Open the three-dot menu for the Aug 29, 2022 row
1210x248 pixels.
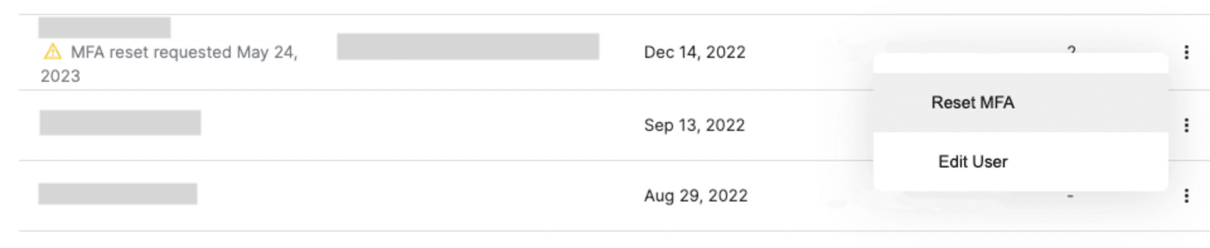(1186, 196)
